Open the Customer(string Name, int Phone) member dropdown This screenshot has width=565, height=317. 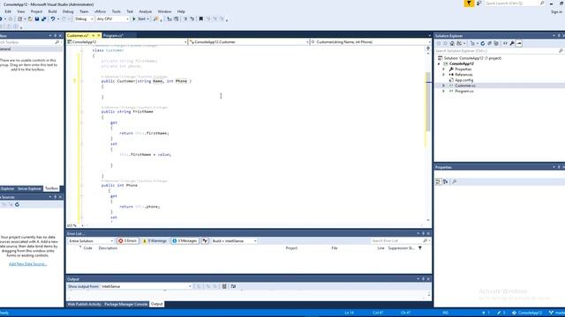(371, 42)
